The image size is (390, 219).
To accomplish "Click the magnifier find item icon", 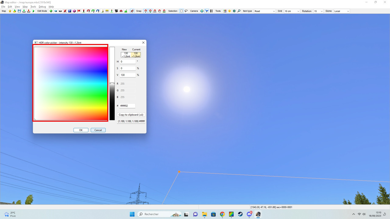I will (239, 11).
